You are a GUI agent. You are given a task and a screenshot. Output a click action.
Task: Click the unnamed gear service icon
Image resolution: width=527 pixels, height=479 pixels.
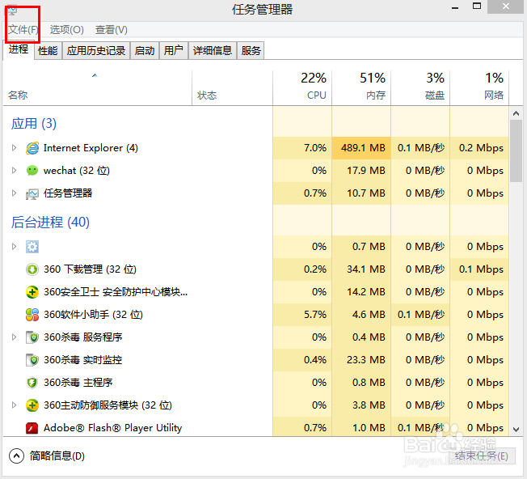coord(32,247)
